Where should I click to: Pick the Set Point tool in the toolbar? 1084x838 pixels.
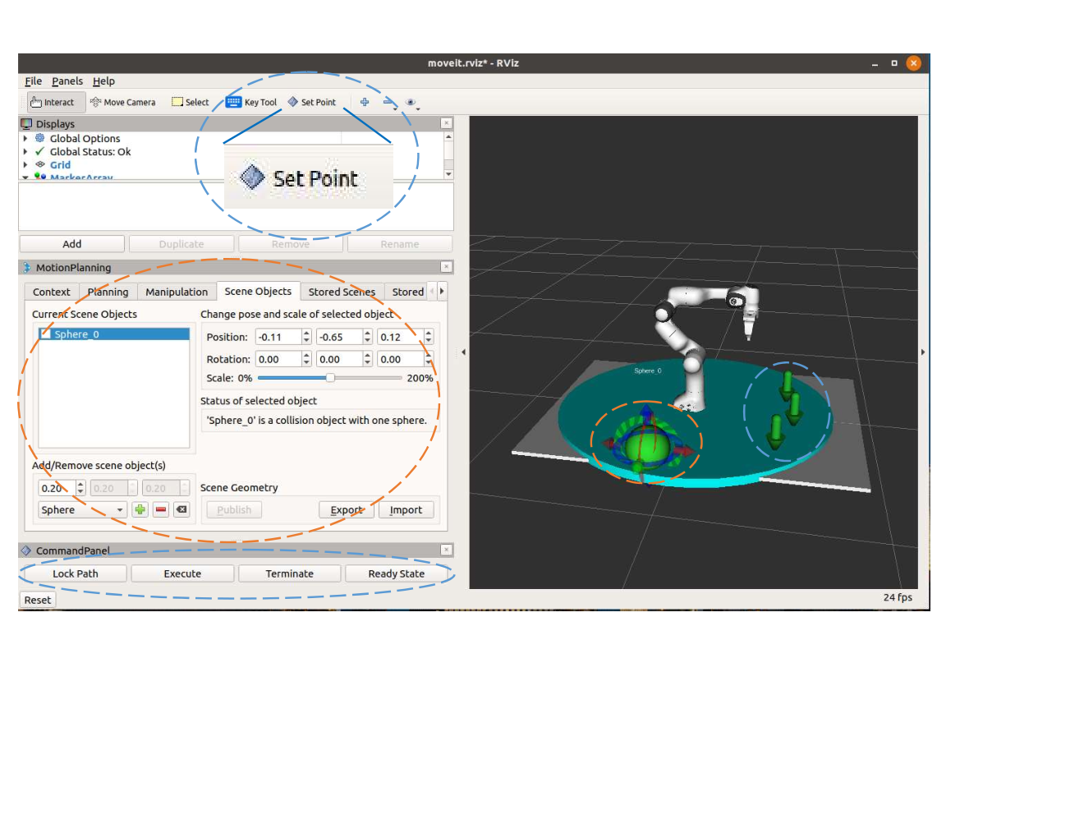pyautogui.click(x=311, y=103)
